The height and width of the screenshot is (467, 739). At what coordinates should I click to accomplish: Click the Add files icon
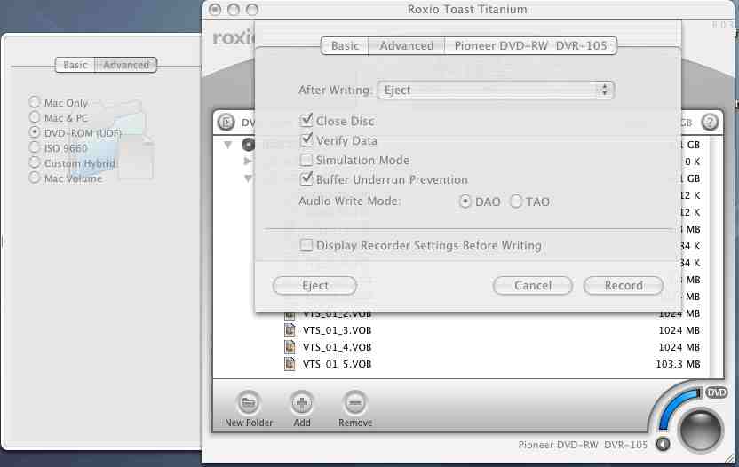pos(302,403)
